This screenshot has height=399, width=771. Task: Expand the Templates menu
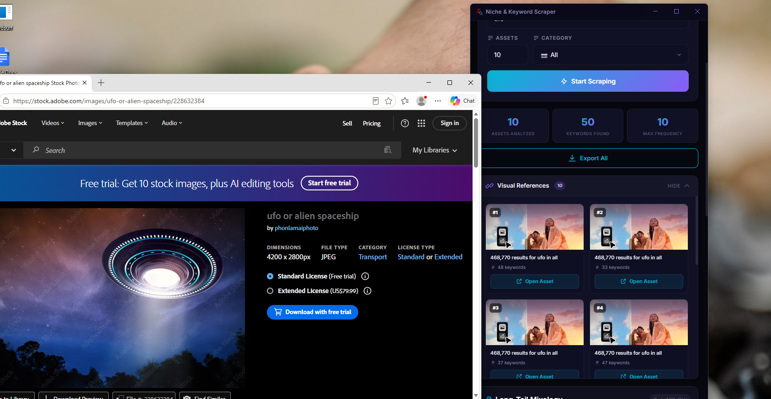(132, 123)
